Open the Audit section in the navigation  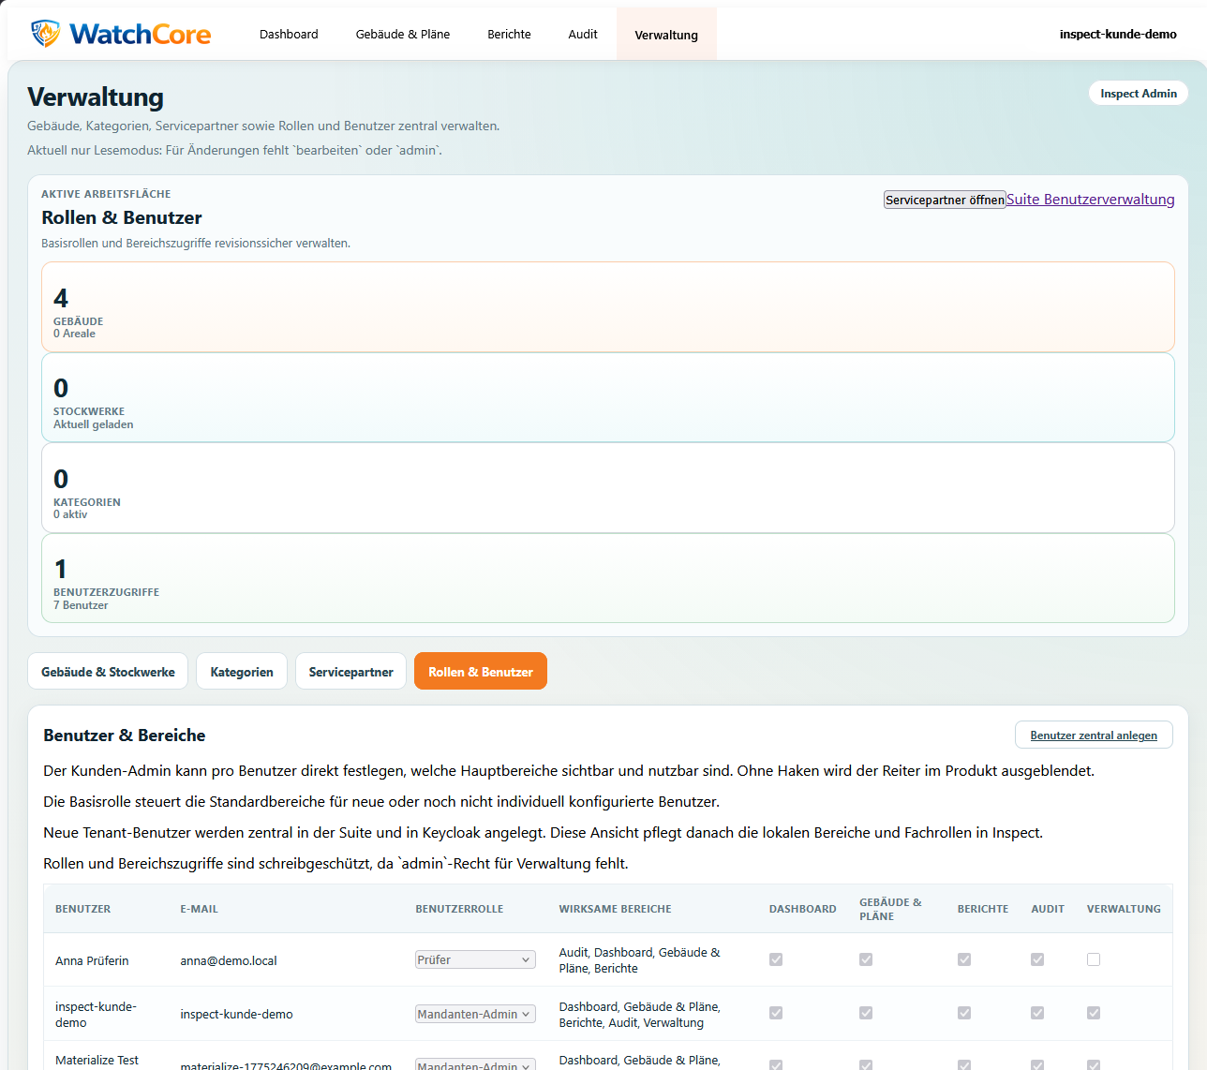(582, 34)
